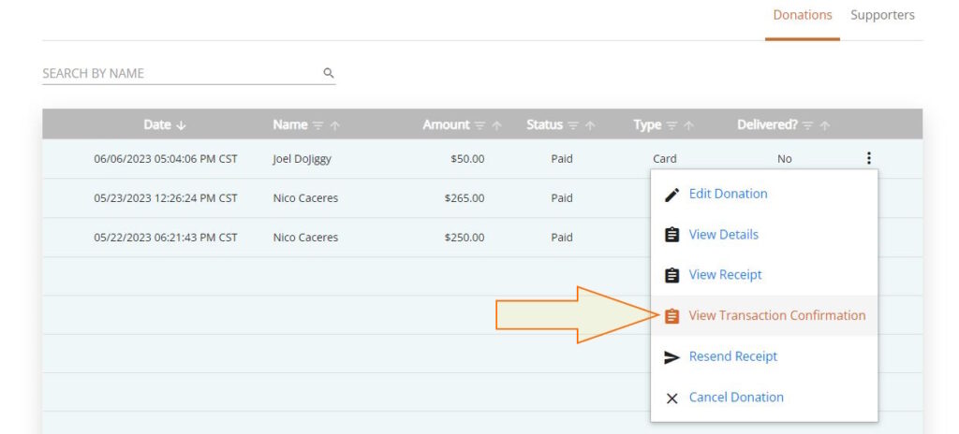The width and height of the screenshot is (959, 434).
Task: Click the Delivered? column header label
Action: (x=768, y=124)
